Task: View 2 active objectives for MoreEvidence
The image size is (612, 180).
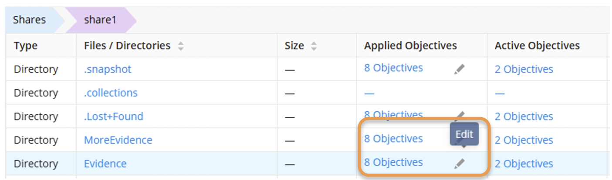Action: point(524,140)
